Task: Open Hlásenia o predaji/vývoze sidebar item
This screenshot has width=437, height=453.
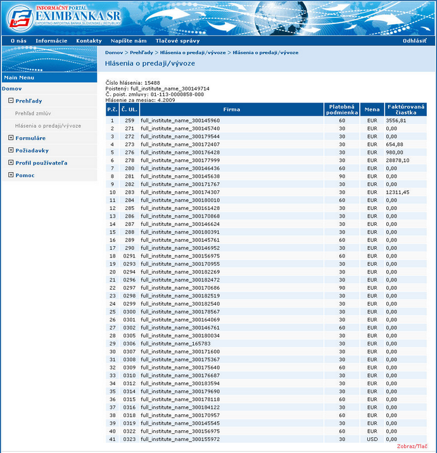Action: click(x=48, y=126)
